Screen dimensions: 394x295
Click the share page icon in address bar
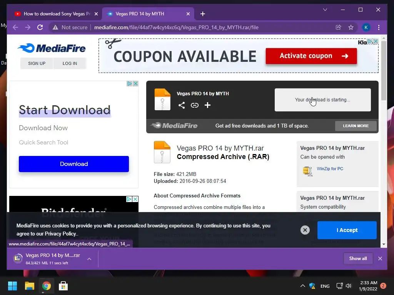click(x=339, y=27)
